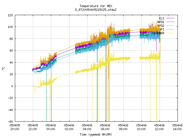Click the y-axis label -20
The width and height of the screenshot is (183, 137).
tap(10, 98)
